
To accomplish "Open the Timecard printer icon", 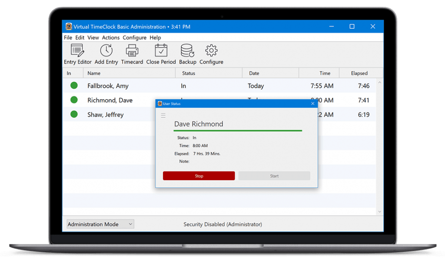I will 132,50.
